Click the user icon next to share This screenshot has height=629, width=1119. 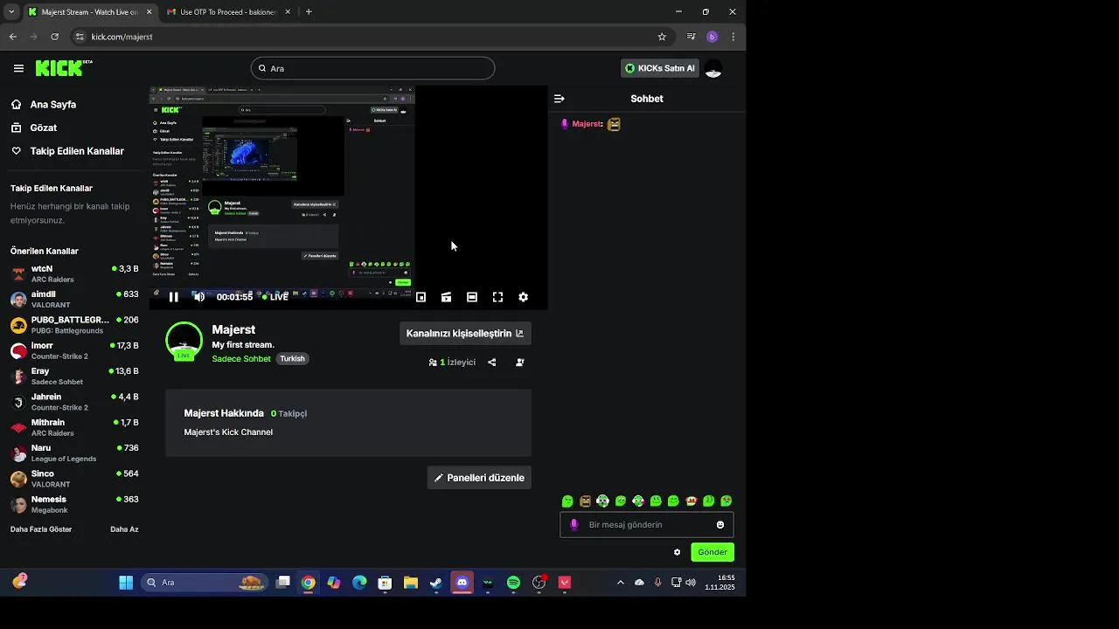click(x=520, y=362)
